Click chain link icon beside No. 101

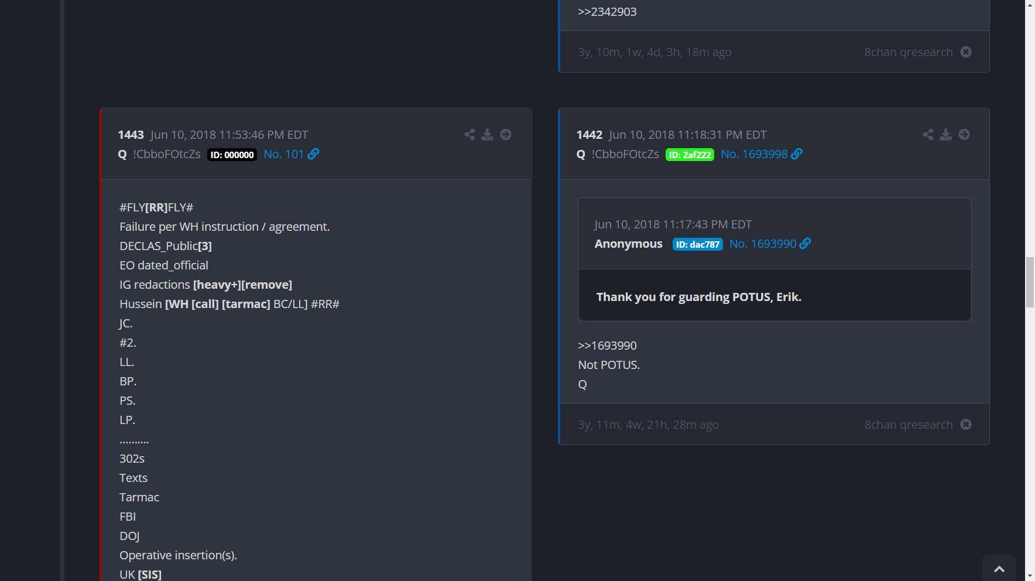tap(314, 154)
